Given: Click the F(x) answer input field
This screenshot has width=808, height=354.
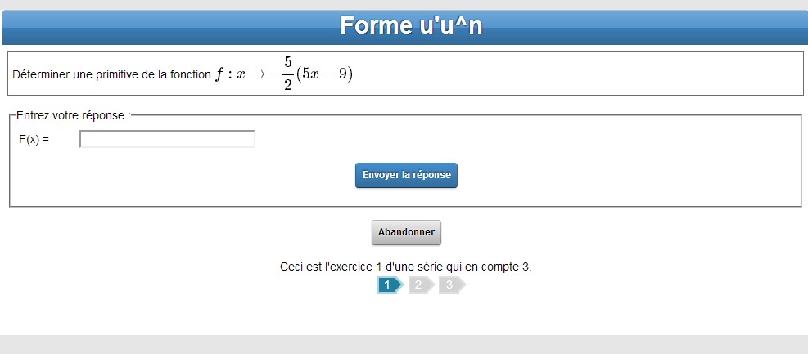Looking at the screenshot, I should [167, 140].
